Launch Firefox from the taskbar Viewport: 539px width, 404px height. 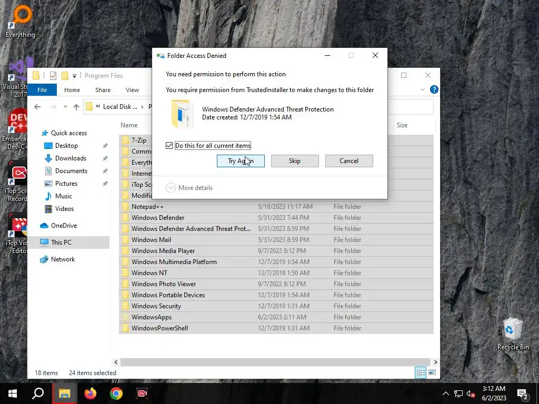pyautogui.click(x=91, y=393)
